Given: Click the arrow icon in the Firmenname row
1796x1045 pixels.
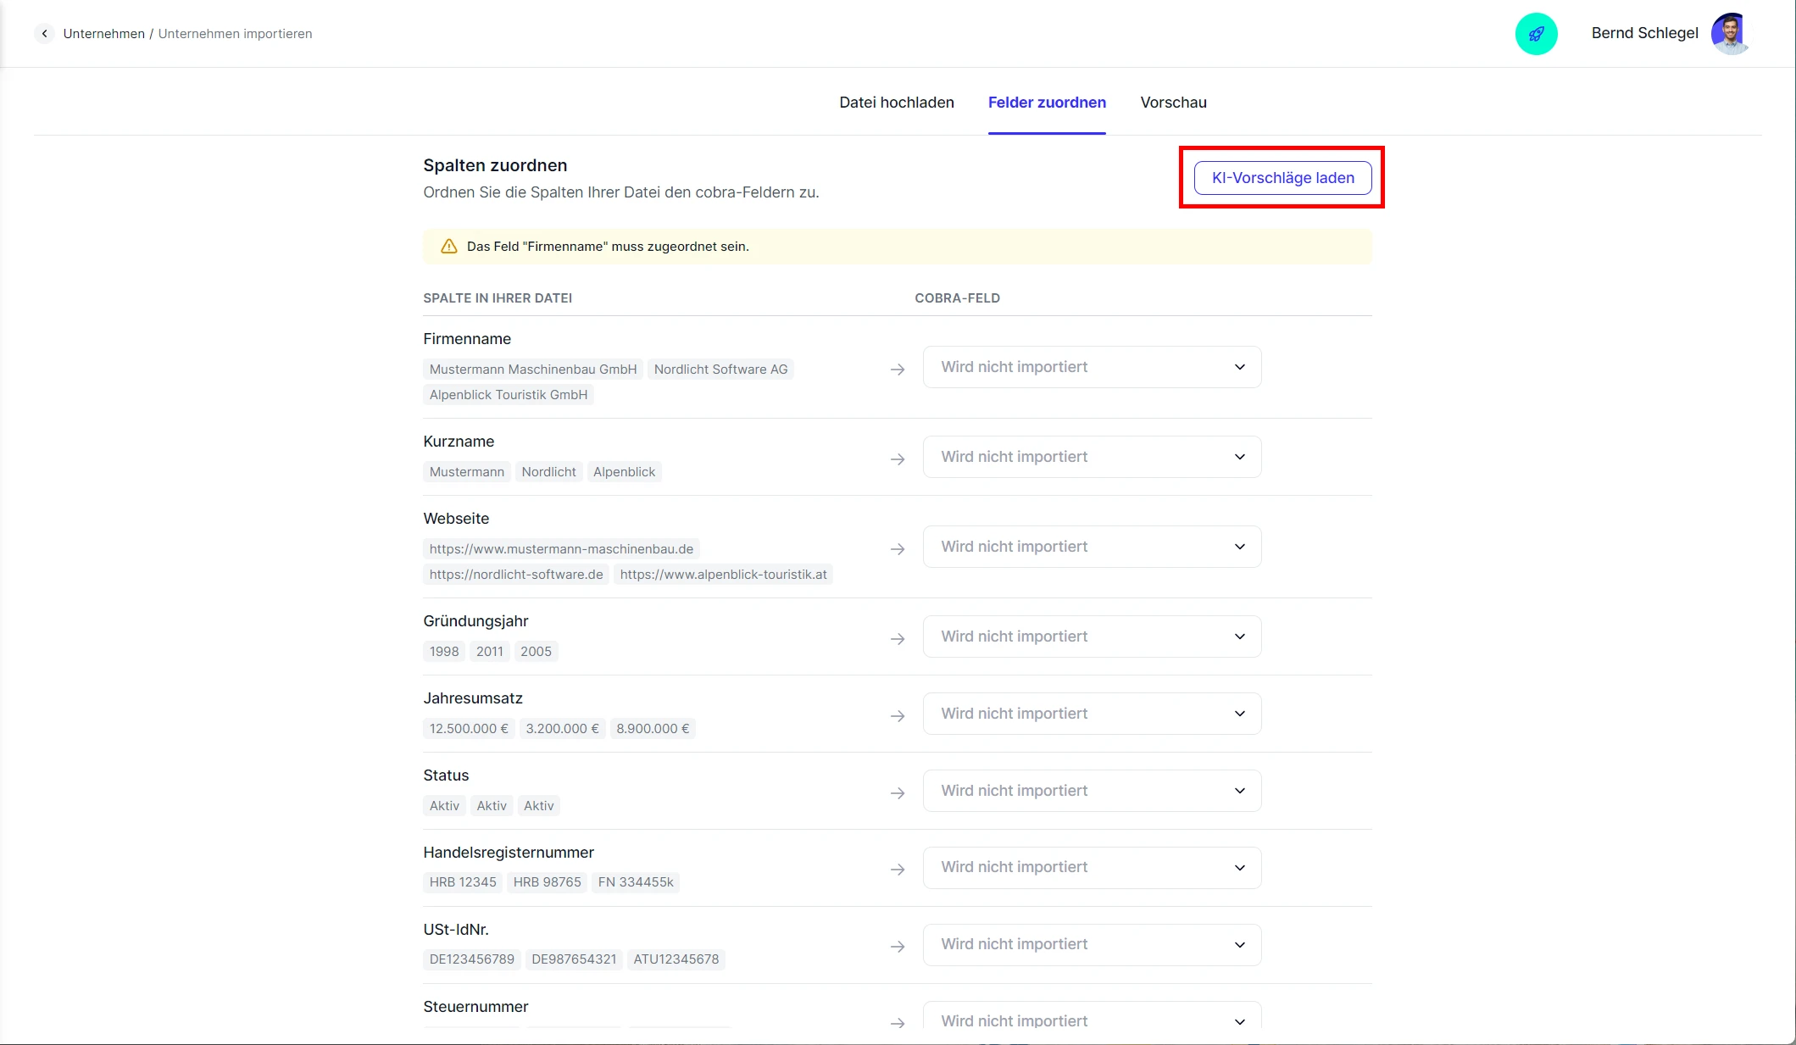Looking at the screenshot, I should tap(898, 370).
